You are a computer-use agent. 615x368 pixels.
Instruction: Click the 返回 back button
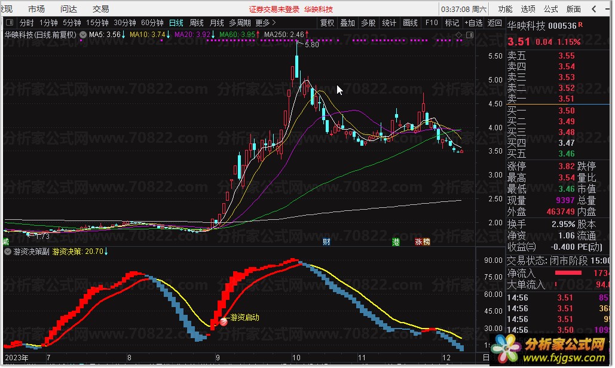495,23
